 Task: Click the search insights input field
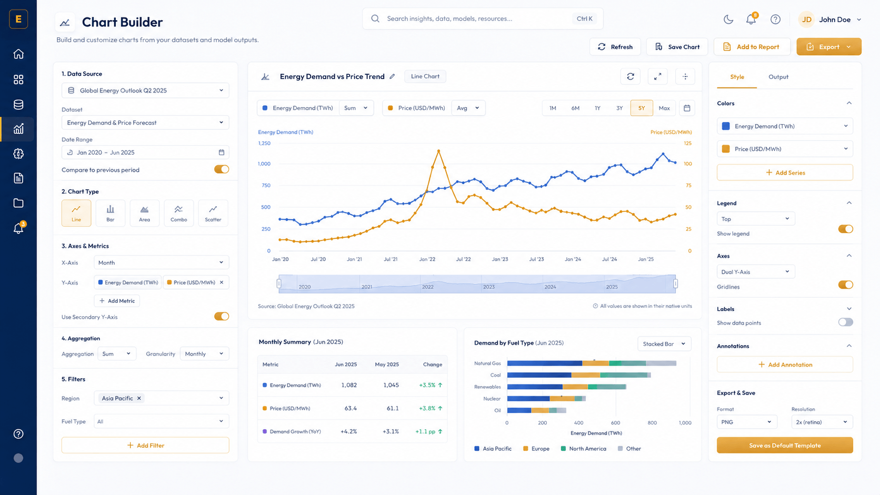tap(483, 19)
